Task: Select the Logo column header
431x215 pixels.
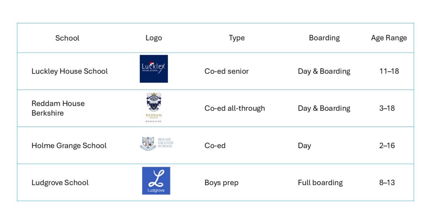Action: (x=154, y=38)
